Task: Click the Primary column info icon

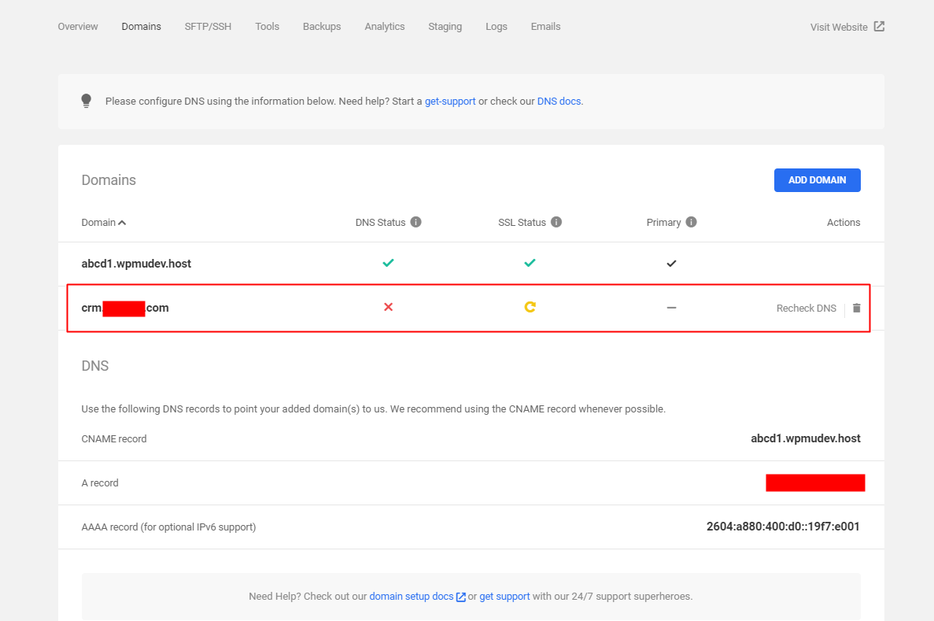Action: click(691, 222)
